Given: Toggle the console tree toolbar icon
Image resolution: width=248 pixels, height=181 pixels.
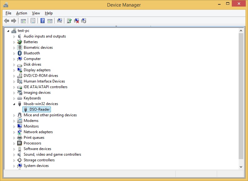Looking at the screenshot, I should (x=23, y=21).
